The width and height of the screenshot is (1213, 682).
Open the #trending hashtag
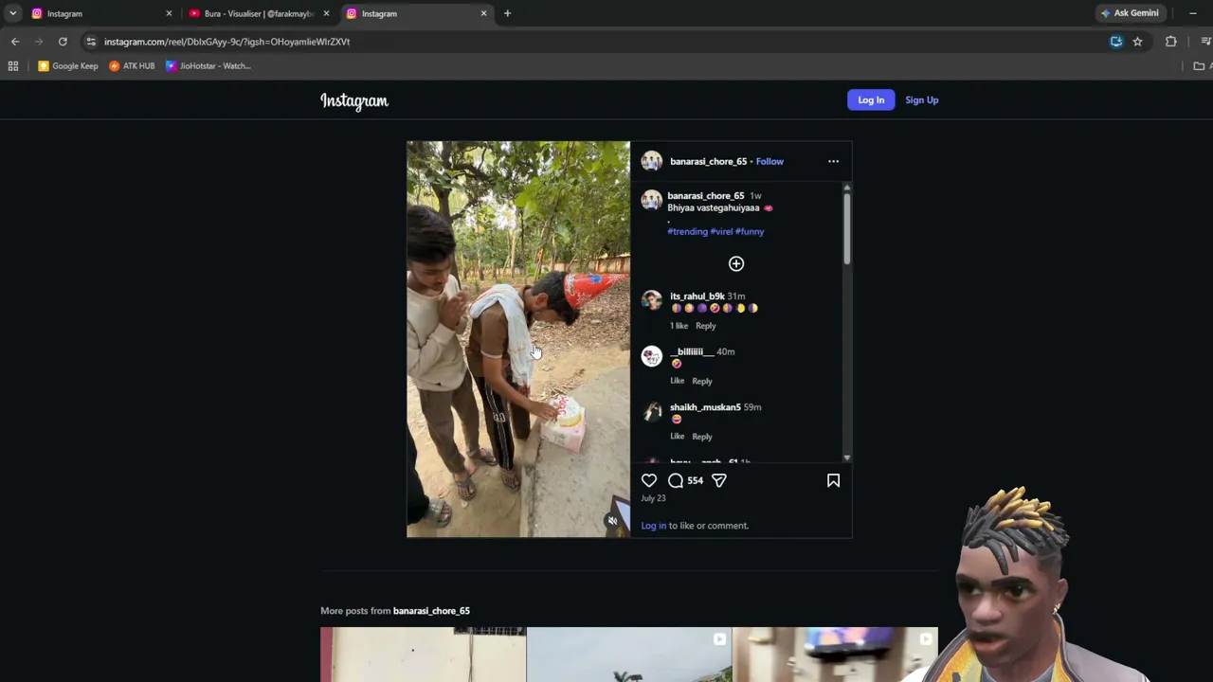pos(688,231)
